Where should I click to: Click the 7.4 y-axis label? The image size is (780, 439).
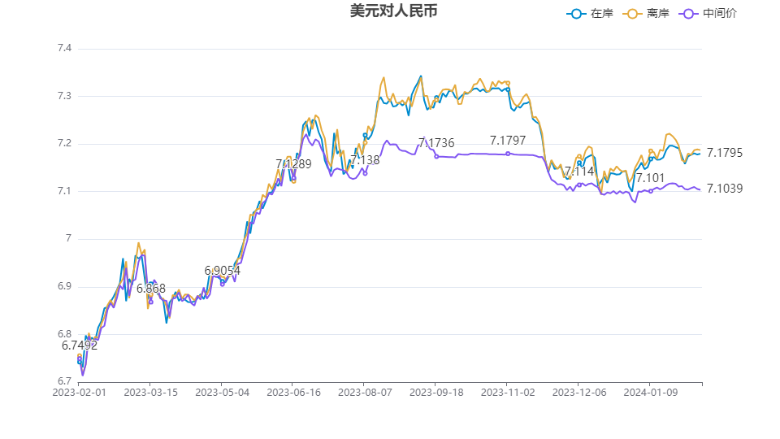tap(64, 49)
